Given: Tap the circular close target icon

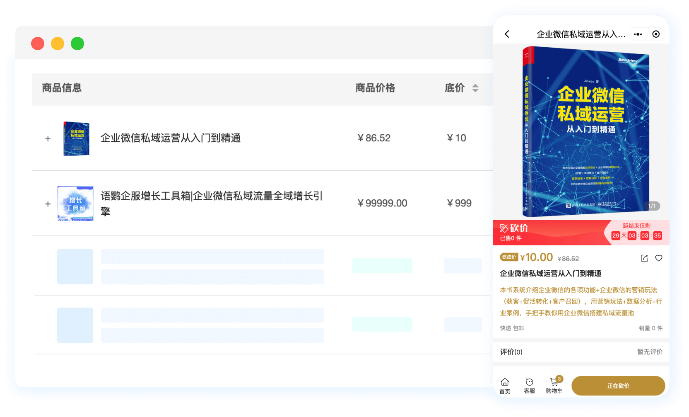Looking at the screenshot, I should click(656, 34).
